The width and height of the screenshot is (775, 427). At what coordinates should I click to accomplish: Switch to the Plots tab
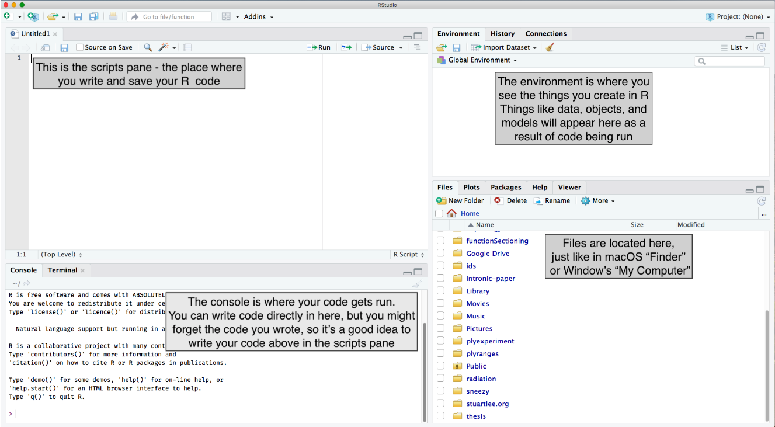[x=472, y=187]
